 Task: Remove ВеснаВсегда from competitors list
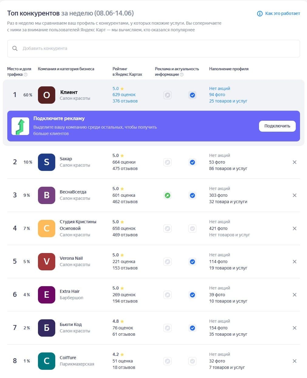coord(295,195)
